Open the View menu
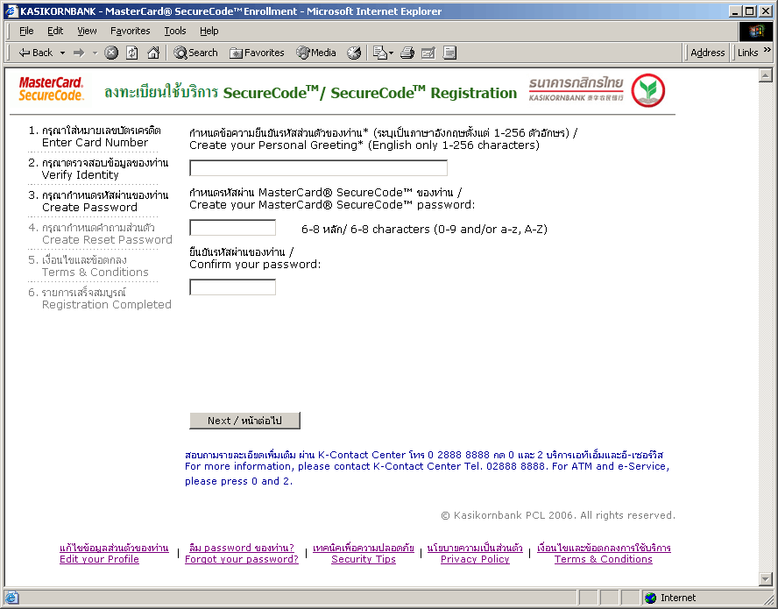This screenshot has height=609, width=778. (x=87, y=31)
